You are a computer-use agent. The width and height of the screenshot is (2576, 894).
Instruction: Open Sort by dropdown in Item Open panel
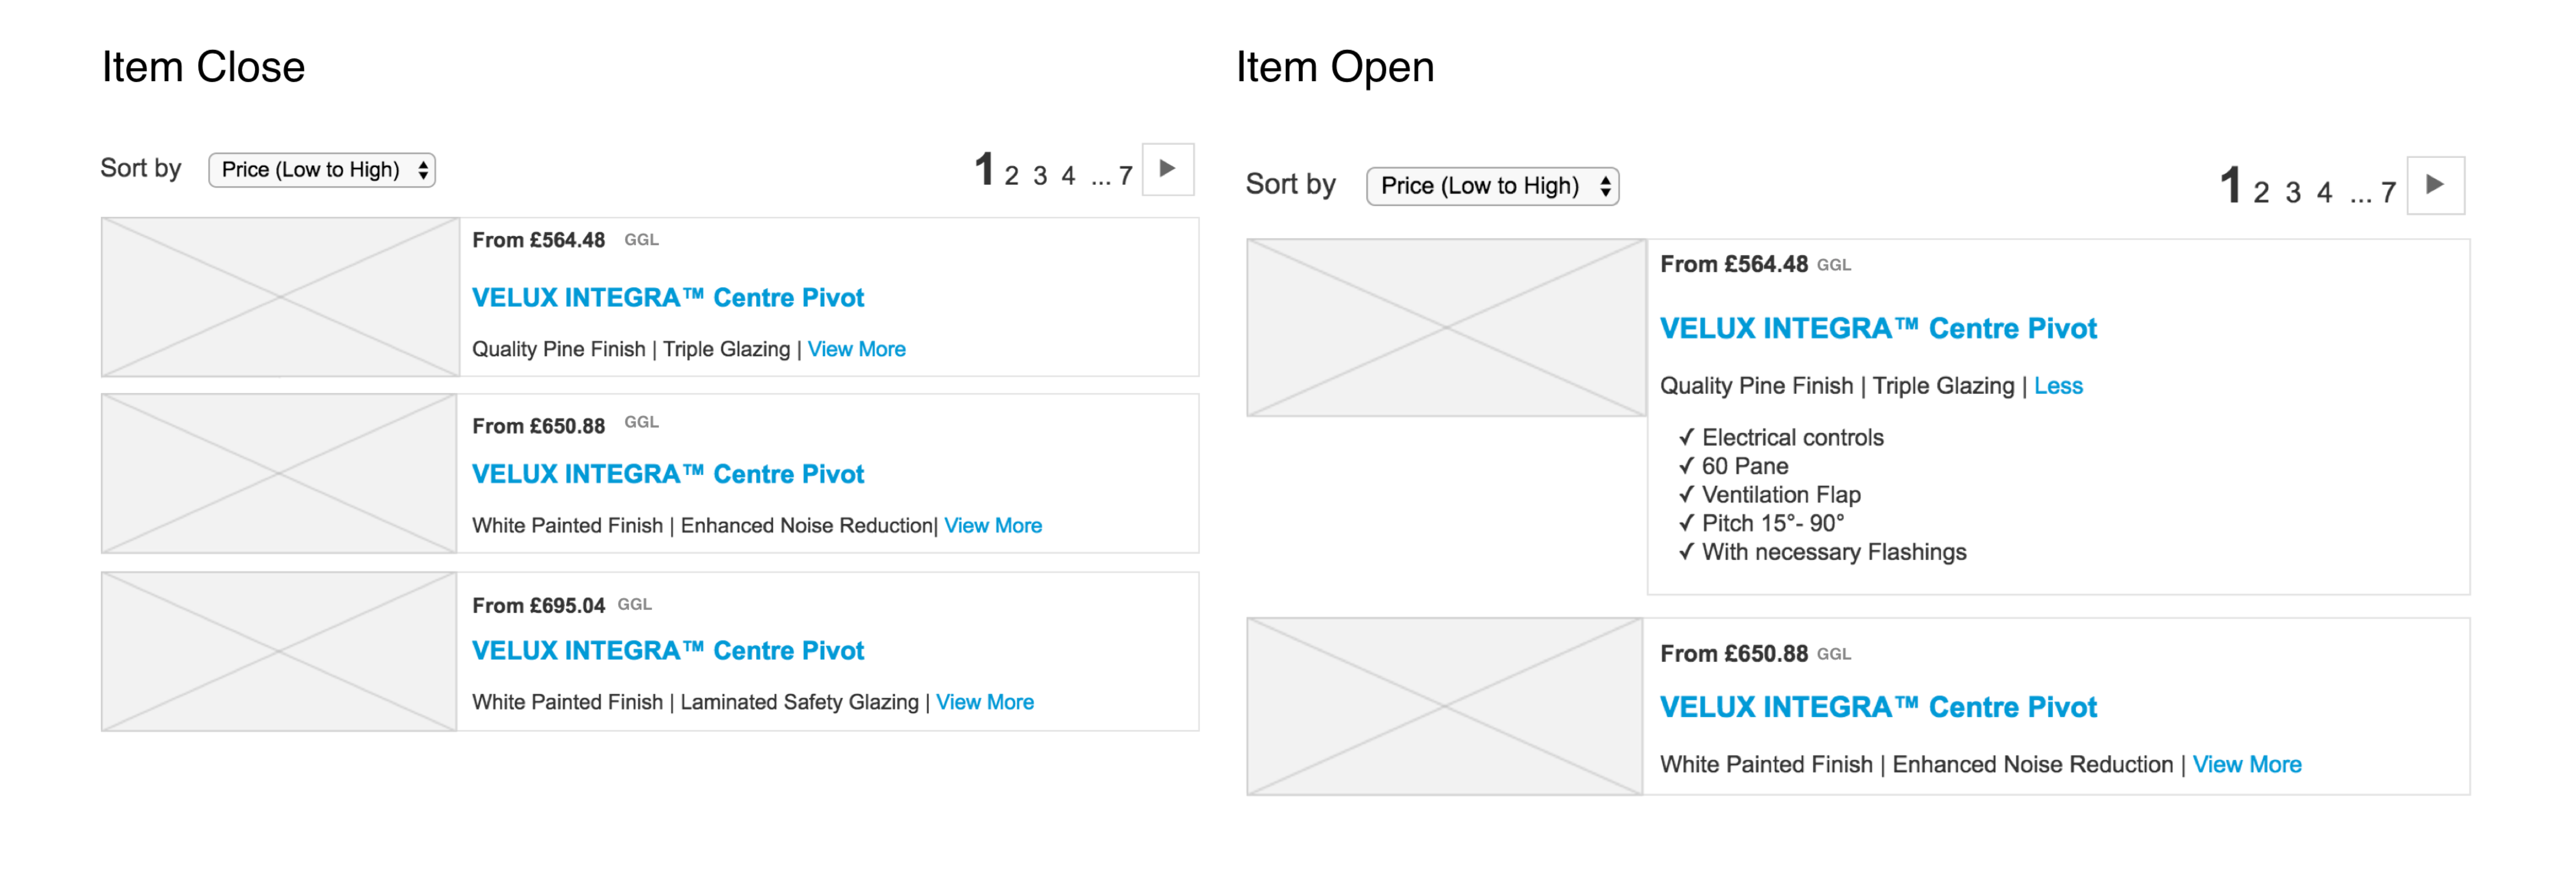point(1492,186)
